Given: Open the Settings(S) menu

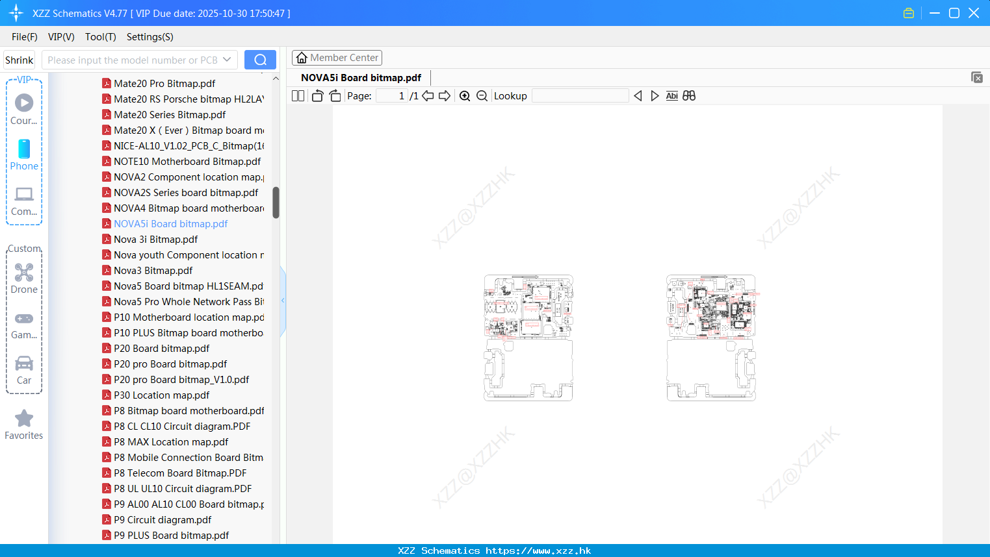Looking at the screenshot, I should (x=150, y=37).
